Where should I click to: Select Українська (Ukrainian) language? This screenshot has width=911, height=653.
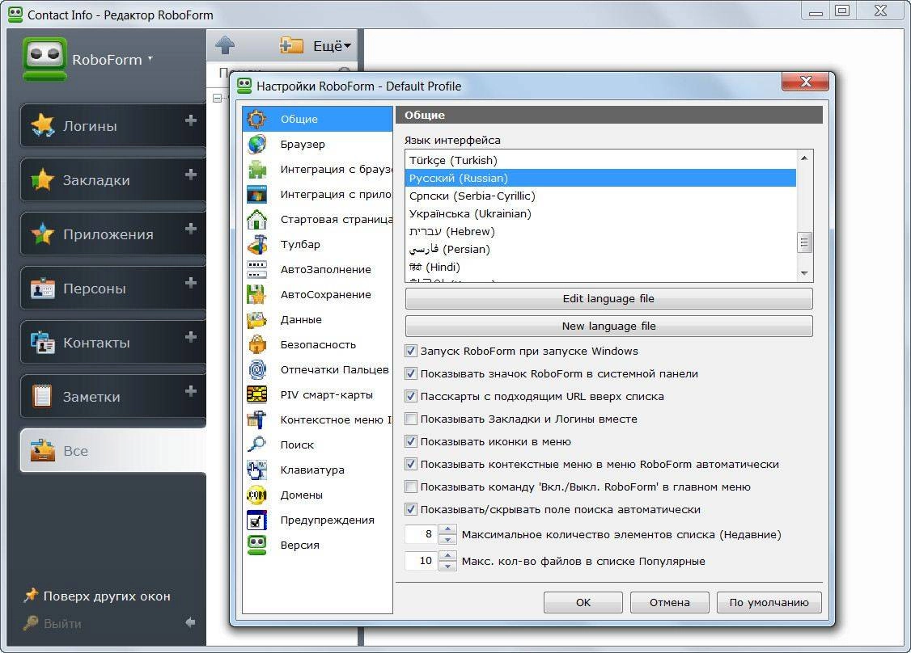point(600,213)
